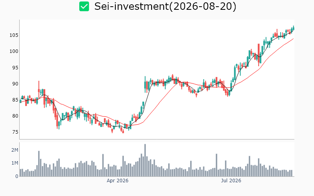314x196 pixels.
Task: Click the red moving average line's right end
Action: [293, 39]
